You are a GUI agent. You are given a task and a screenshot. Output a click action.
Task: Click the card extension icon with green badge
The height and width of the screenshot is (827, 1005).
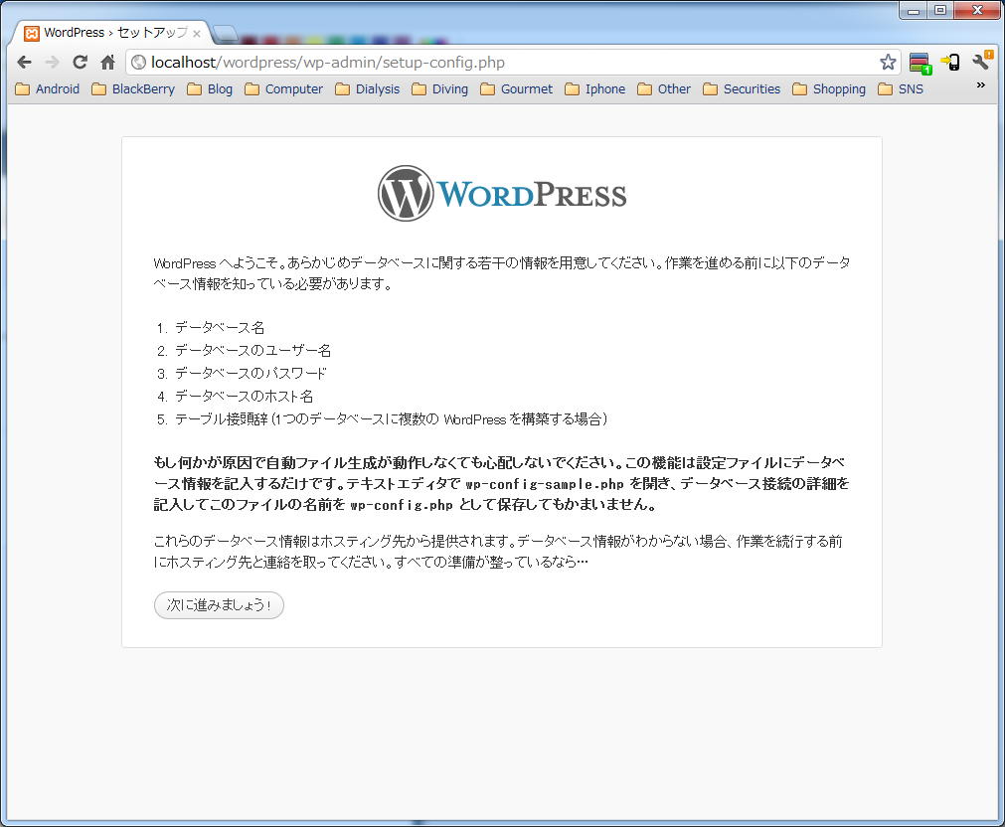pos(921,63)
